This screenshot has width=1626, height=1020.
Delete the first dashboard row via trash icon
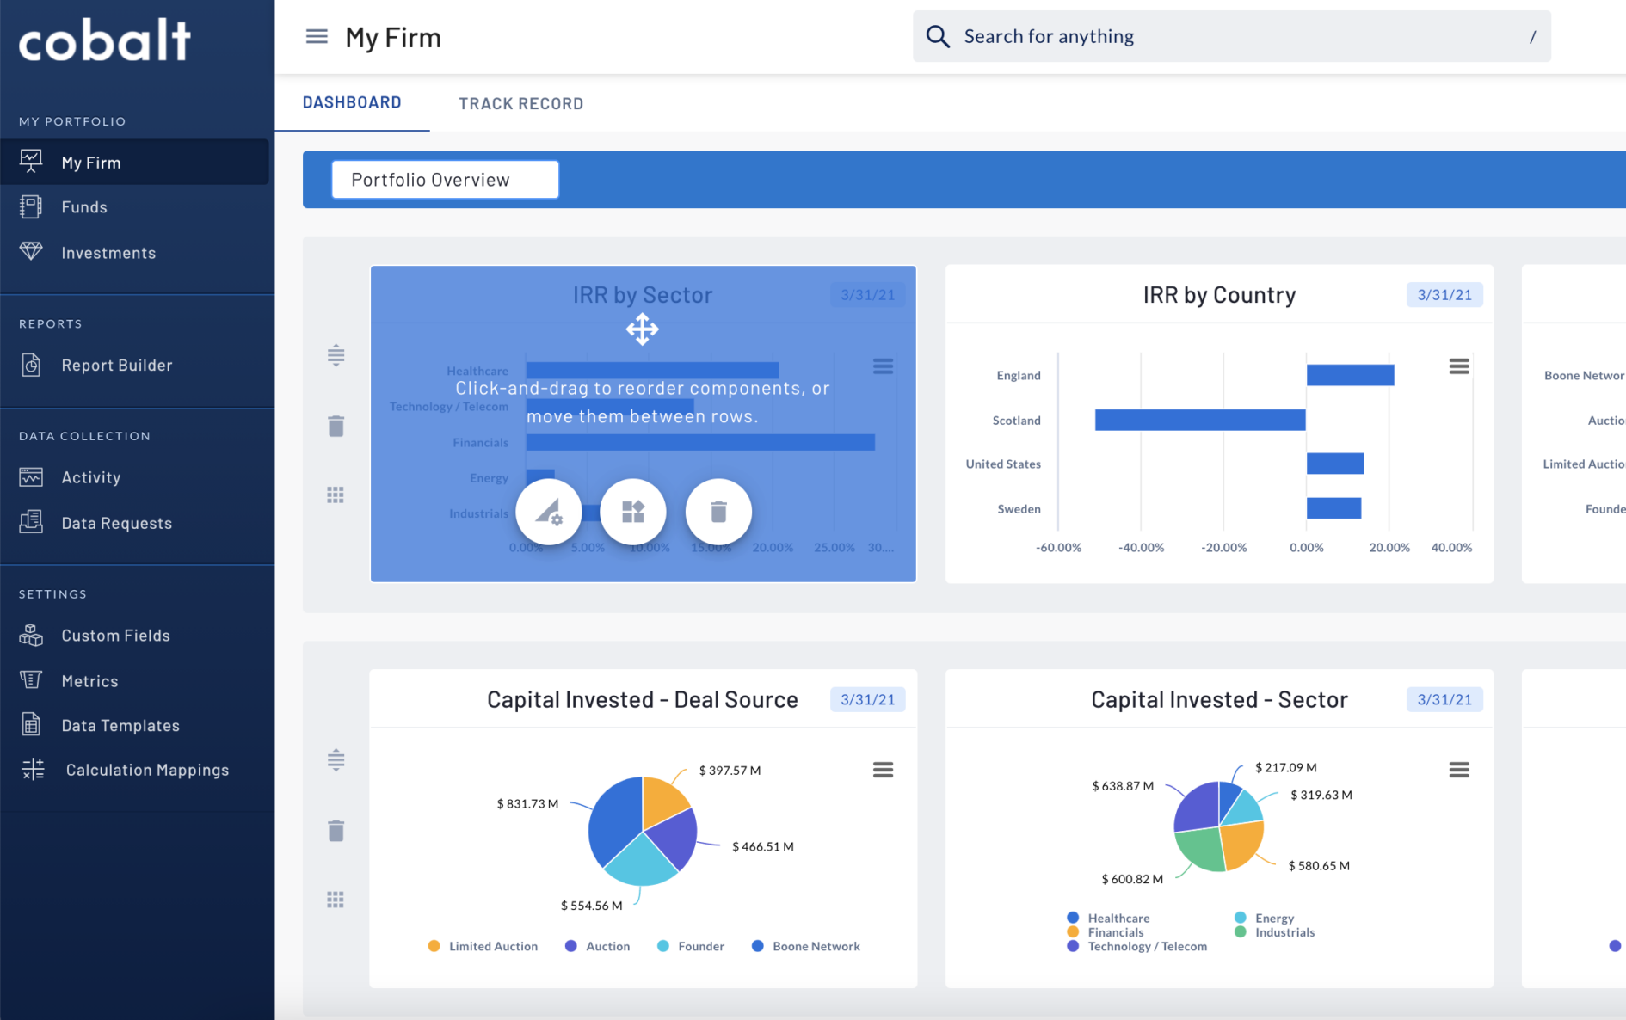click(x=336, y=426)
